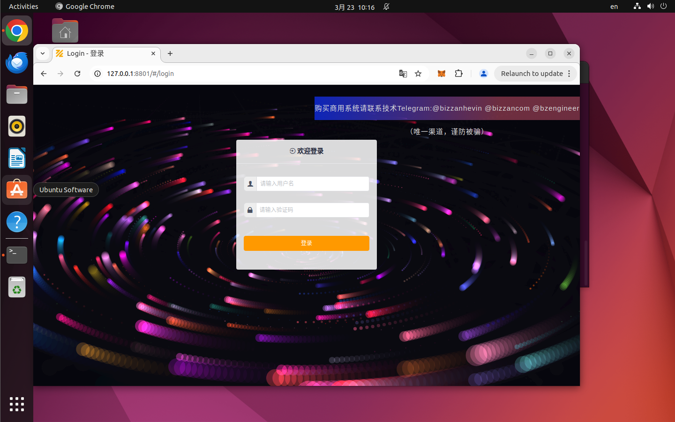Screen dimensions: 675x422
Task: Click the 唯一渠道，谨防被骗 notice
Action: click(447, 132)
